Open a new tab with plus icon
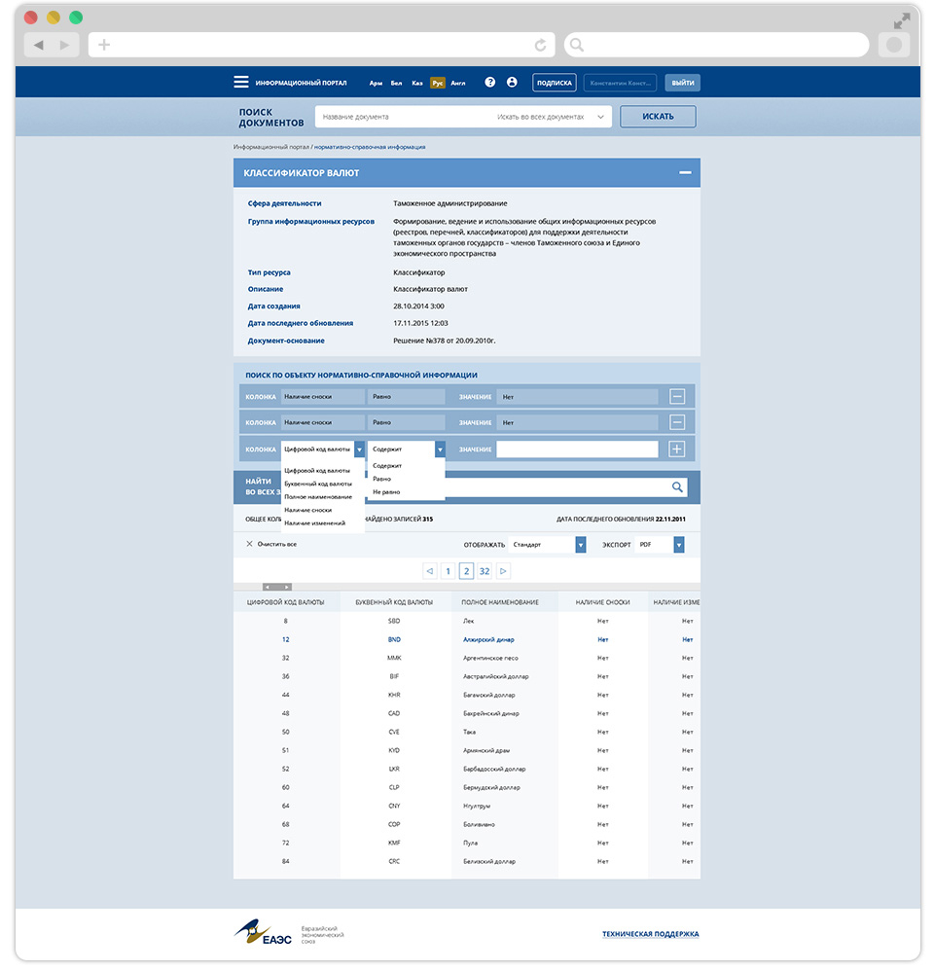 104,45
